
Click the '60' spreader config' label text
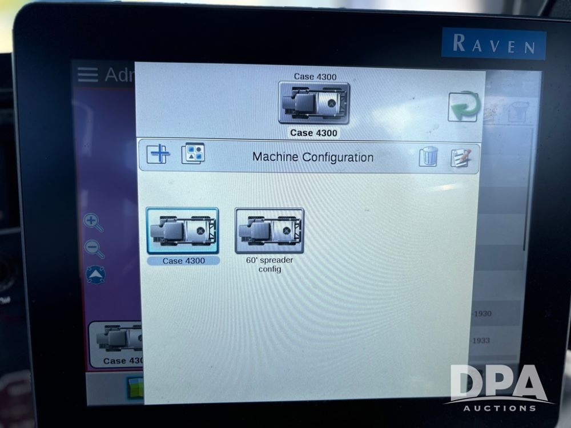tap(270, 265)
